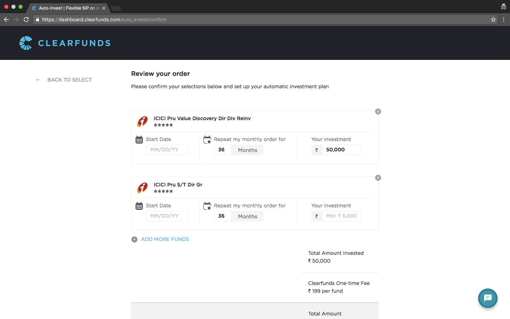Bookmark this page with star icon
This screenshot has height=319, width=510.
[x=493, y=19]
